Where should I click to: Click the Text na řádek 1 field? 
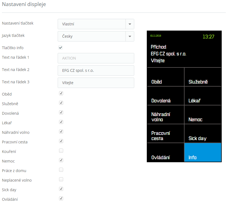pyautogui.click(x=96, y=58)
